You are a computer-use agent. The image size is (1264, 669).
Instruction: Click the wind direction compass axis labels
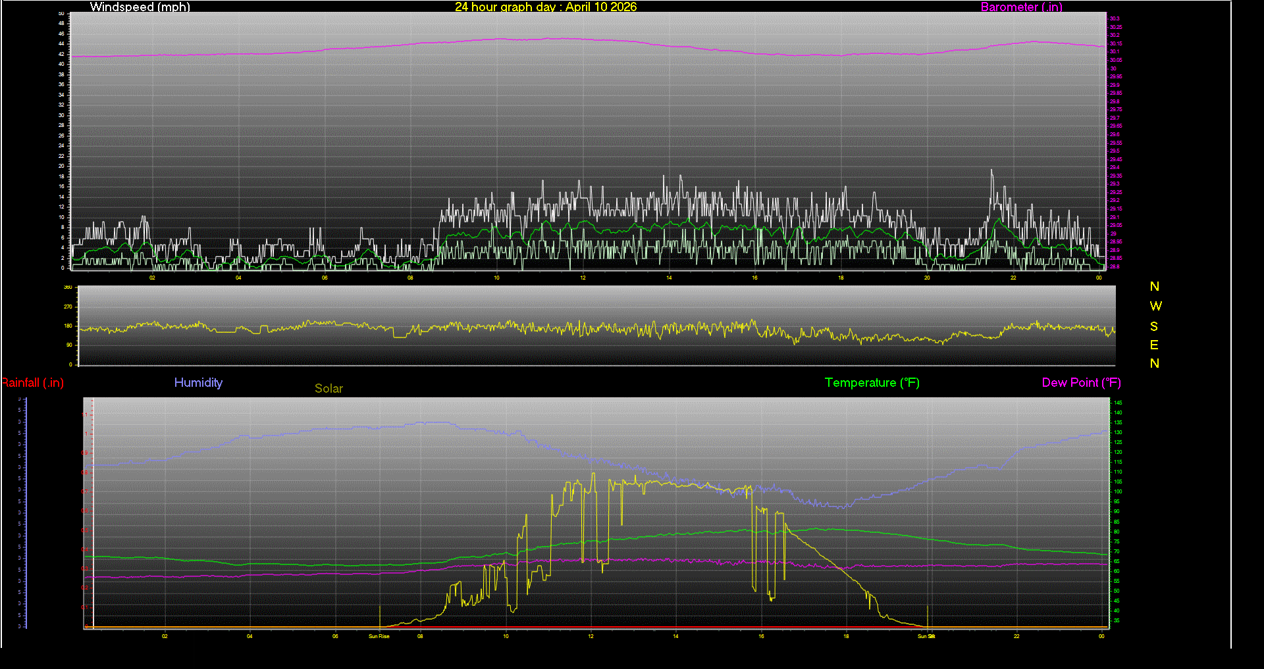1154,326
